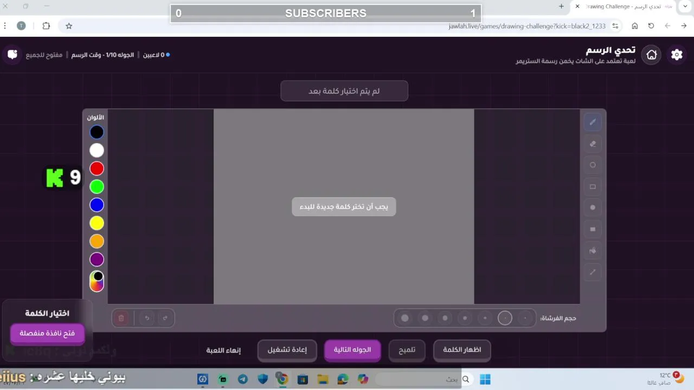Select the paint bucket fill tool
The height and width of the screenshot is (390, 694).
pos(593,250)
